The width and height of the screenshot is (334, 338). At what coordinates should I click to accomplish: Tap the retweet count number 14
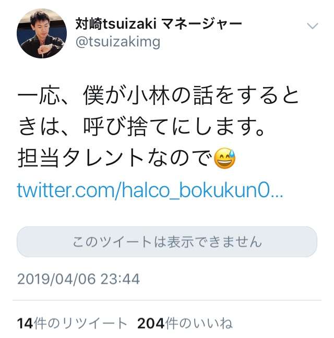click(25, 323)
